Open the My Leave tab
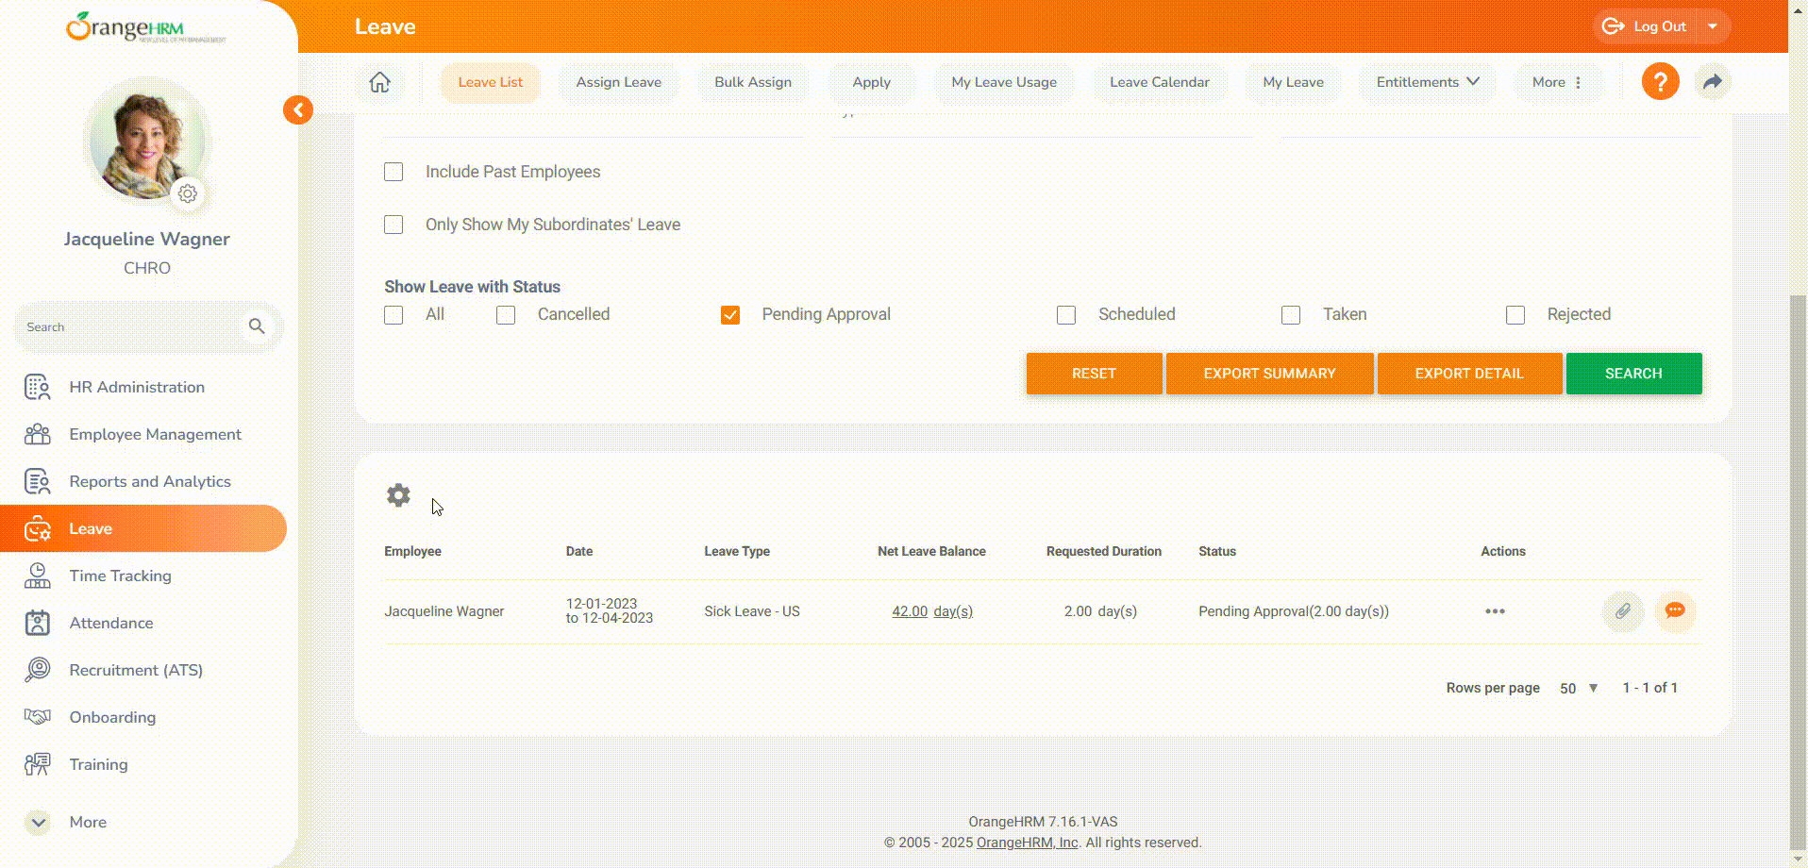Screen dimensions: 1808x868 click(x=1294, y=82)
